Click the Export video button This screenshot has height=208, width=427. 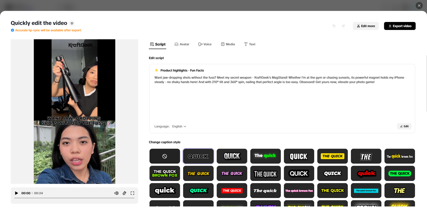click(400, 26)
